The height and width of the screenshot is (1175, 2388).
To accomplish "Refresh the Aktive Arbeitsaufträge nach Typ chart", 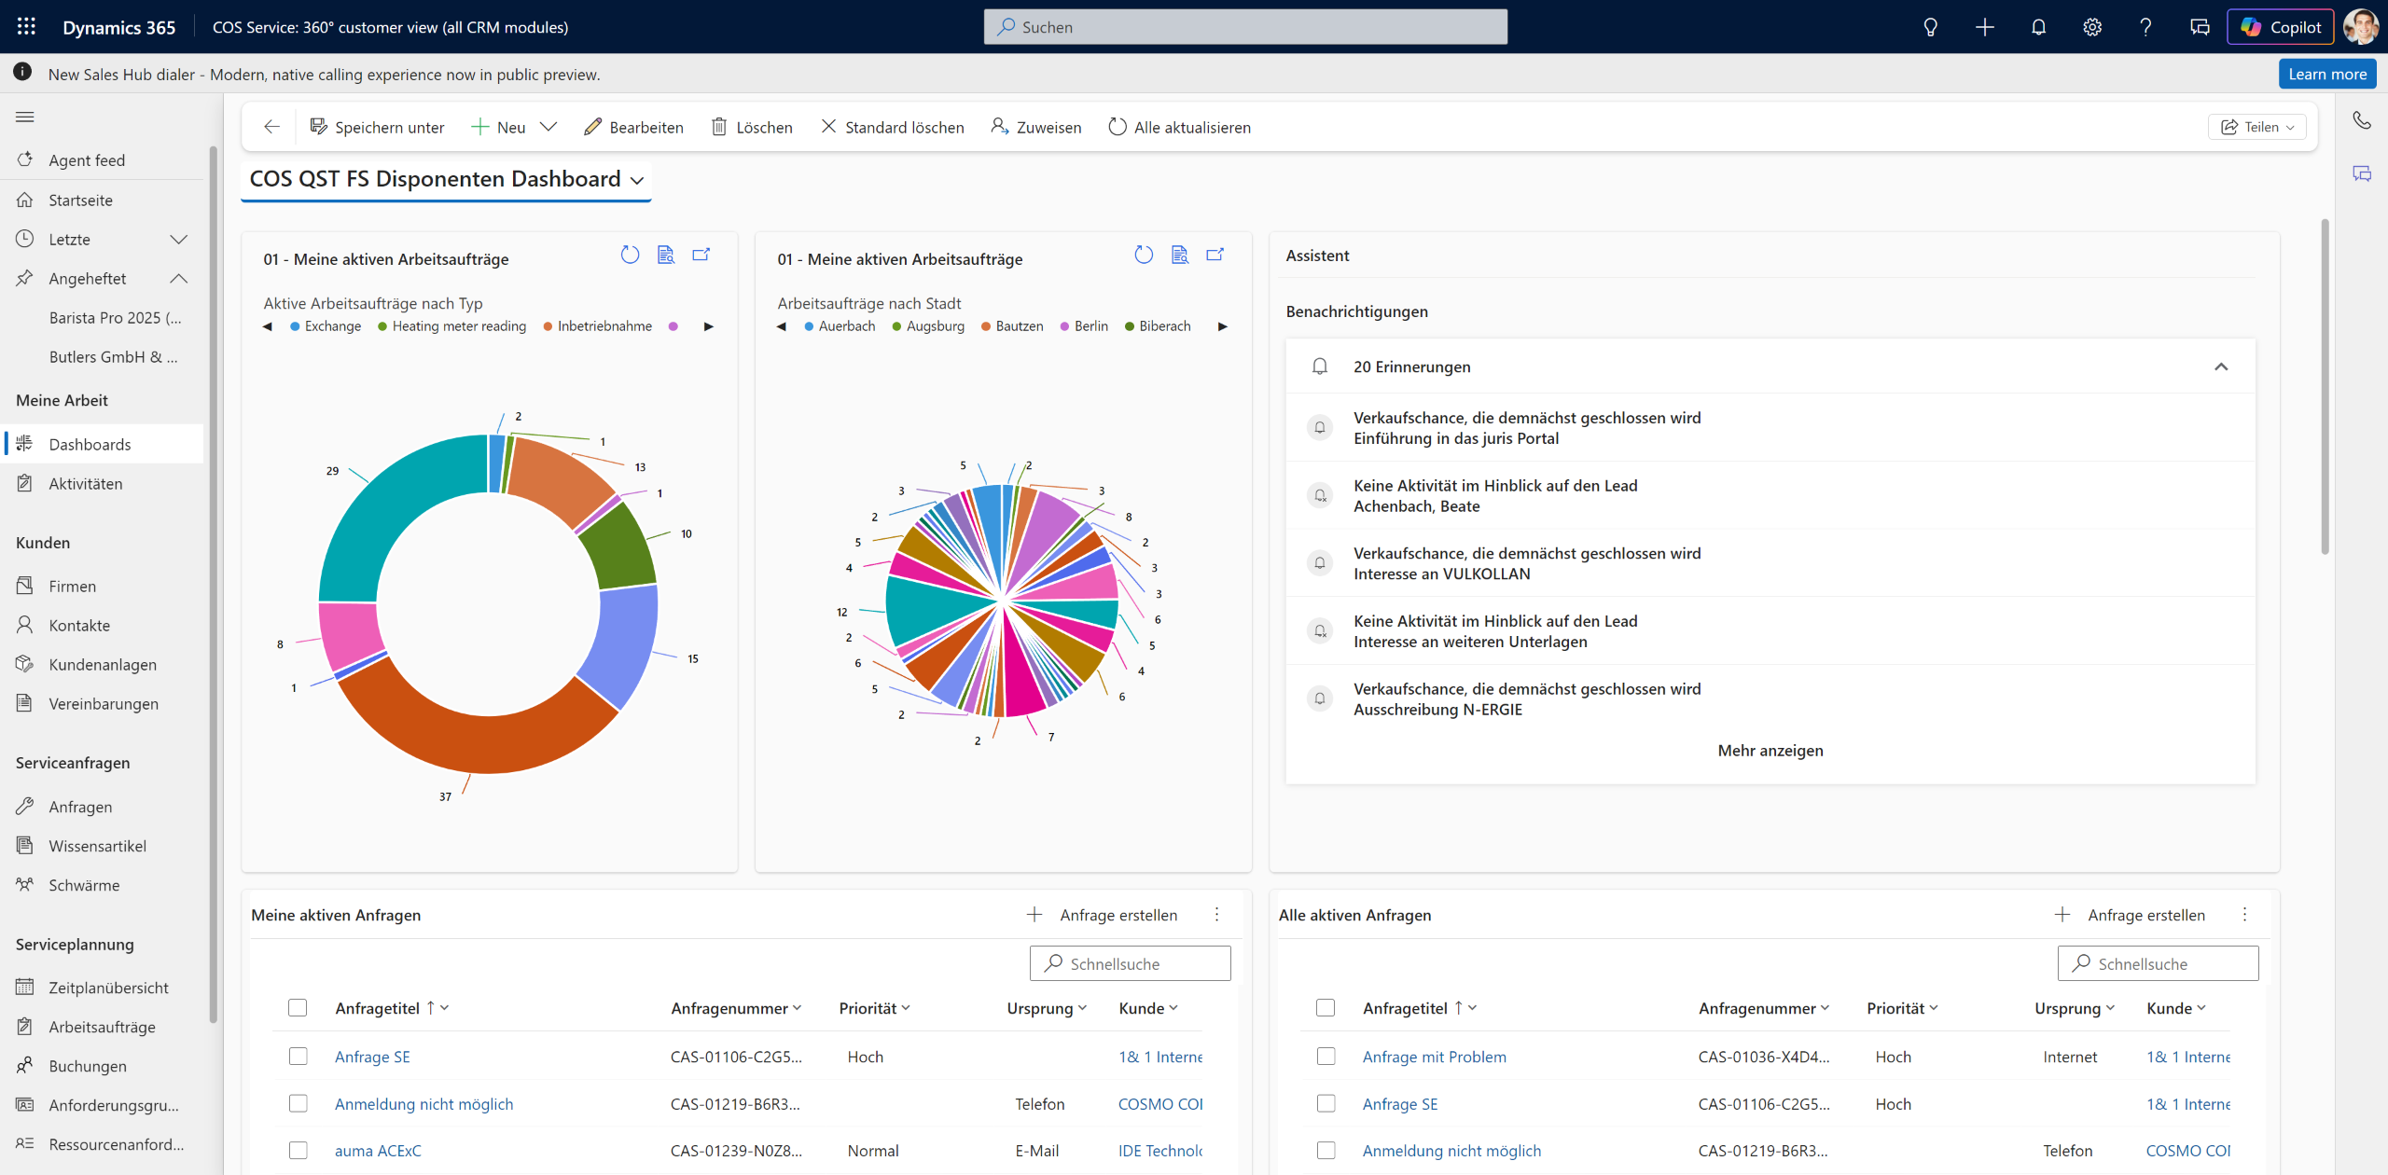I will [630, 256].
